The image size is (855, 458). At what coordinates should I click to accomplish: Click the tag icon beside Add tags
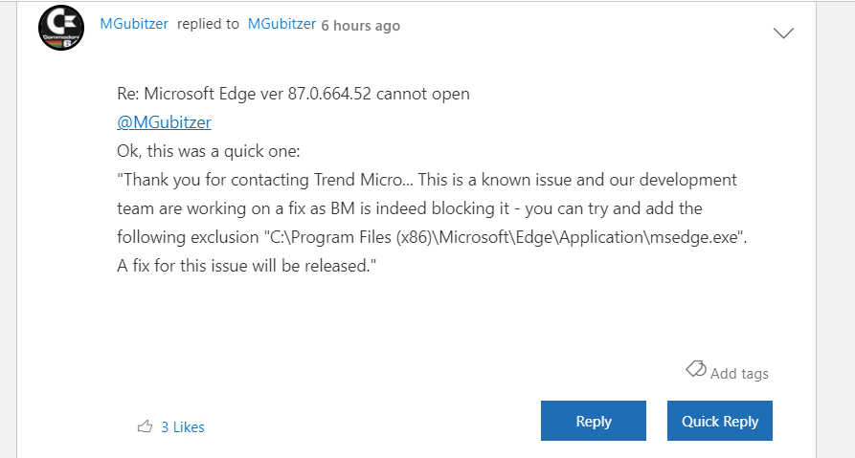[x=695, y=369]
